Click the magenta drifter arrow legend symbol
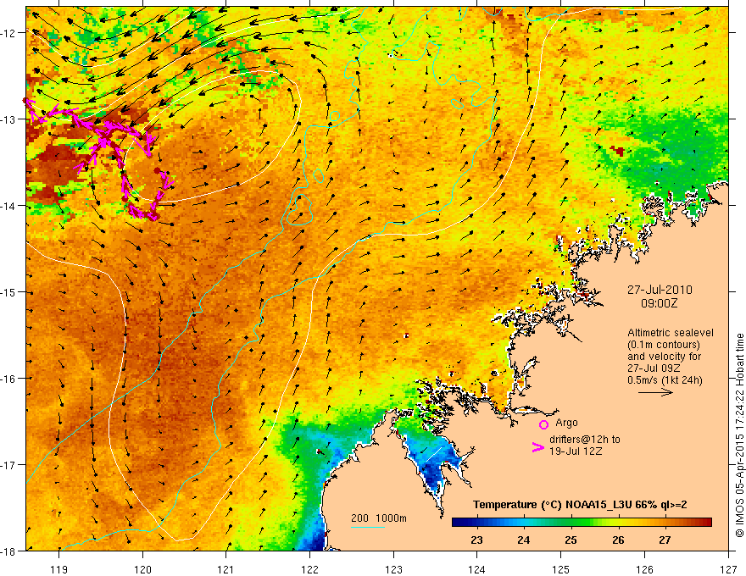746x576 pixels. pyautogui.click(x=537, y=447)
